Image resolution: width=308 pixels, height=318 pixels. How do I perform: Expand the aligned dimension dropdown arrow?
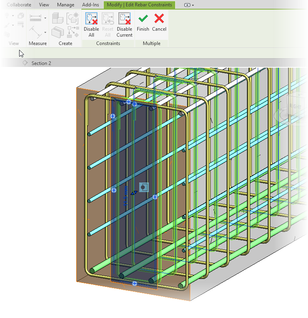point(45,32)
